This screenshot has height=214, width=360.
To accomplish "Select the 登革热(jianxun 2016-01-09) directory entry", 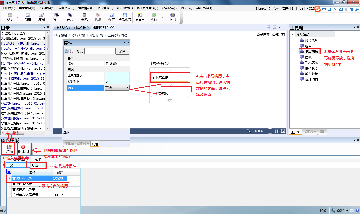I will coord(23,103).
